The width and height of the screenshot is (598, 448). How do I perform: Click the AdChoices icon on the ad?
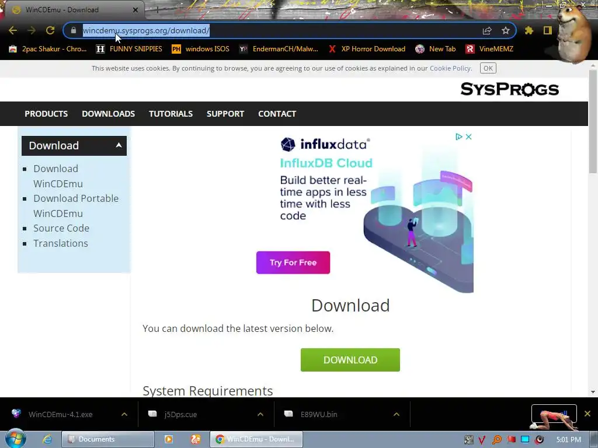click(459, 136)
